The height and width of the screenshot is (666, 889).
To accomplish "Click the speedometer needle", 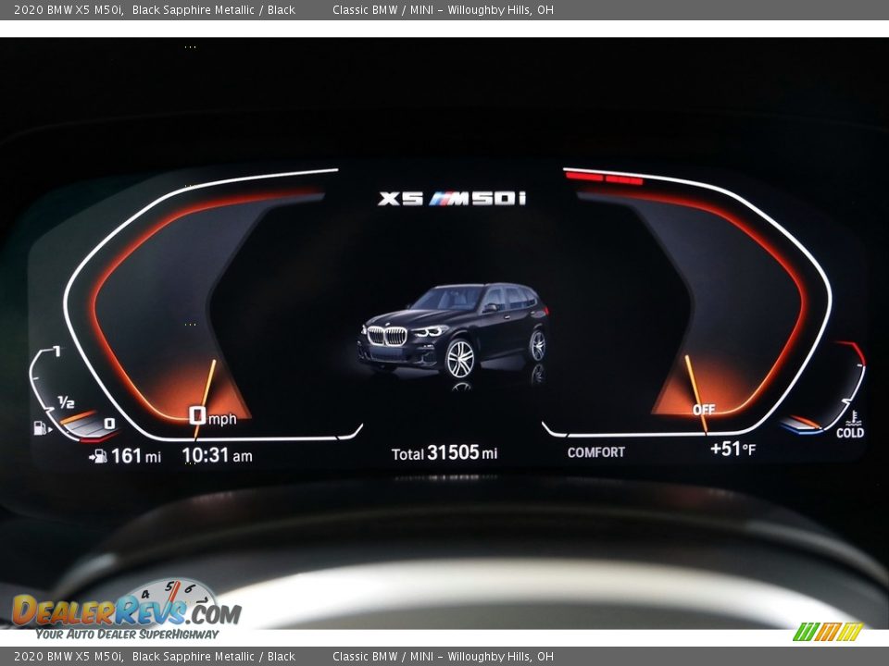I will pos(205,400).
